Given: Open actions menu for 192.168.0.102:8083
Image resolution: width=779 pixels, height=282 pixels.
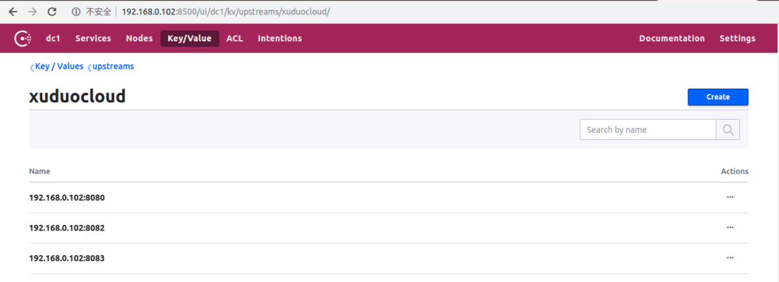Looking at the screenshot, I should point(730,258).
